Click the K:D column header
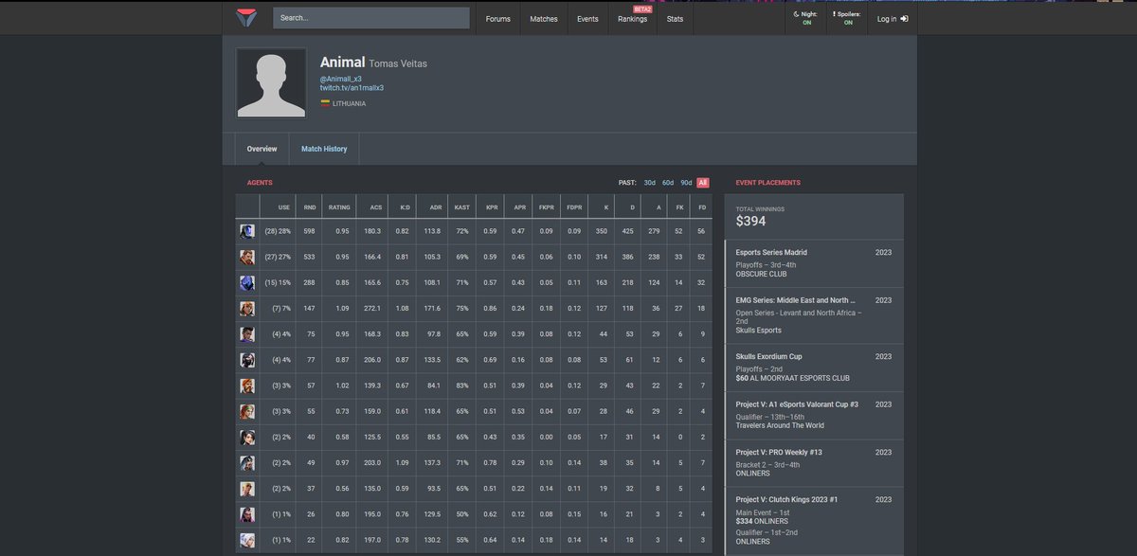Image resolution: width=1137 pixels, height=556 pixels. [x=405, y=206]
